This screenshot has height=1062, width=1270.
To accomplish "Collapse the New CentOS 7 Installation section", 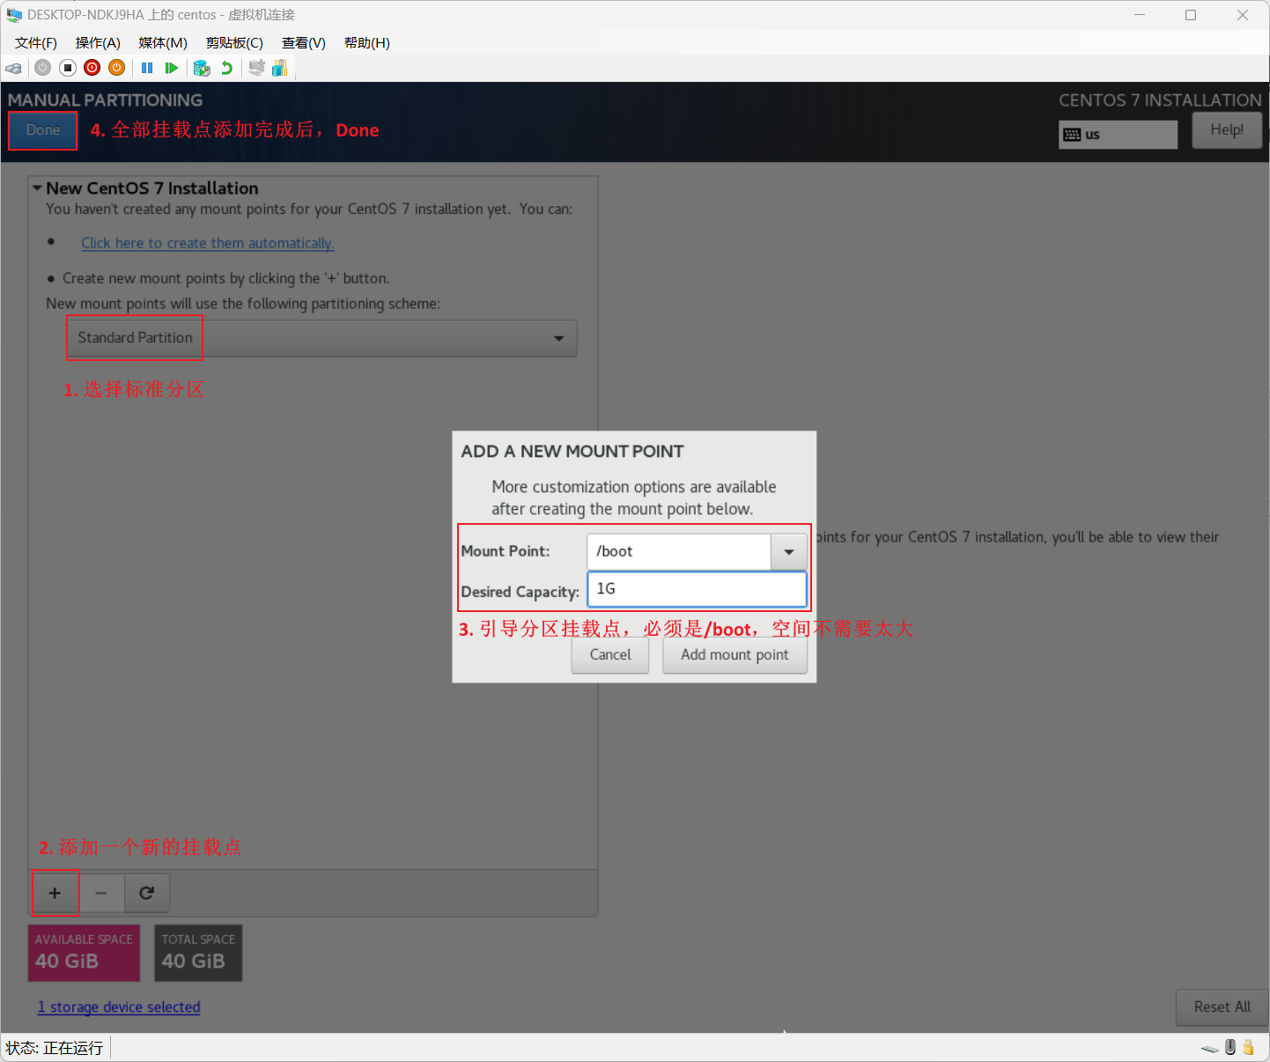I will point(37,188).
